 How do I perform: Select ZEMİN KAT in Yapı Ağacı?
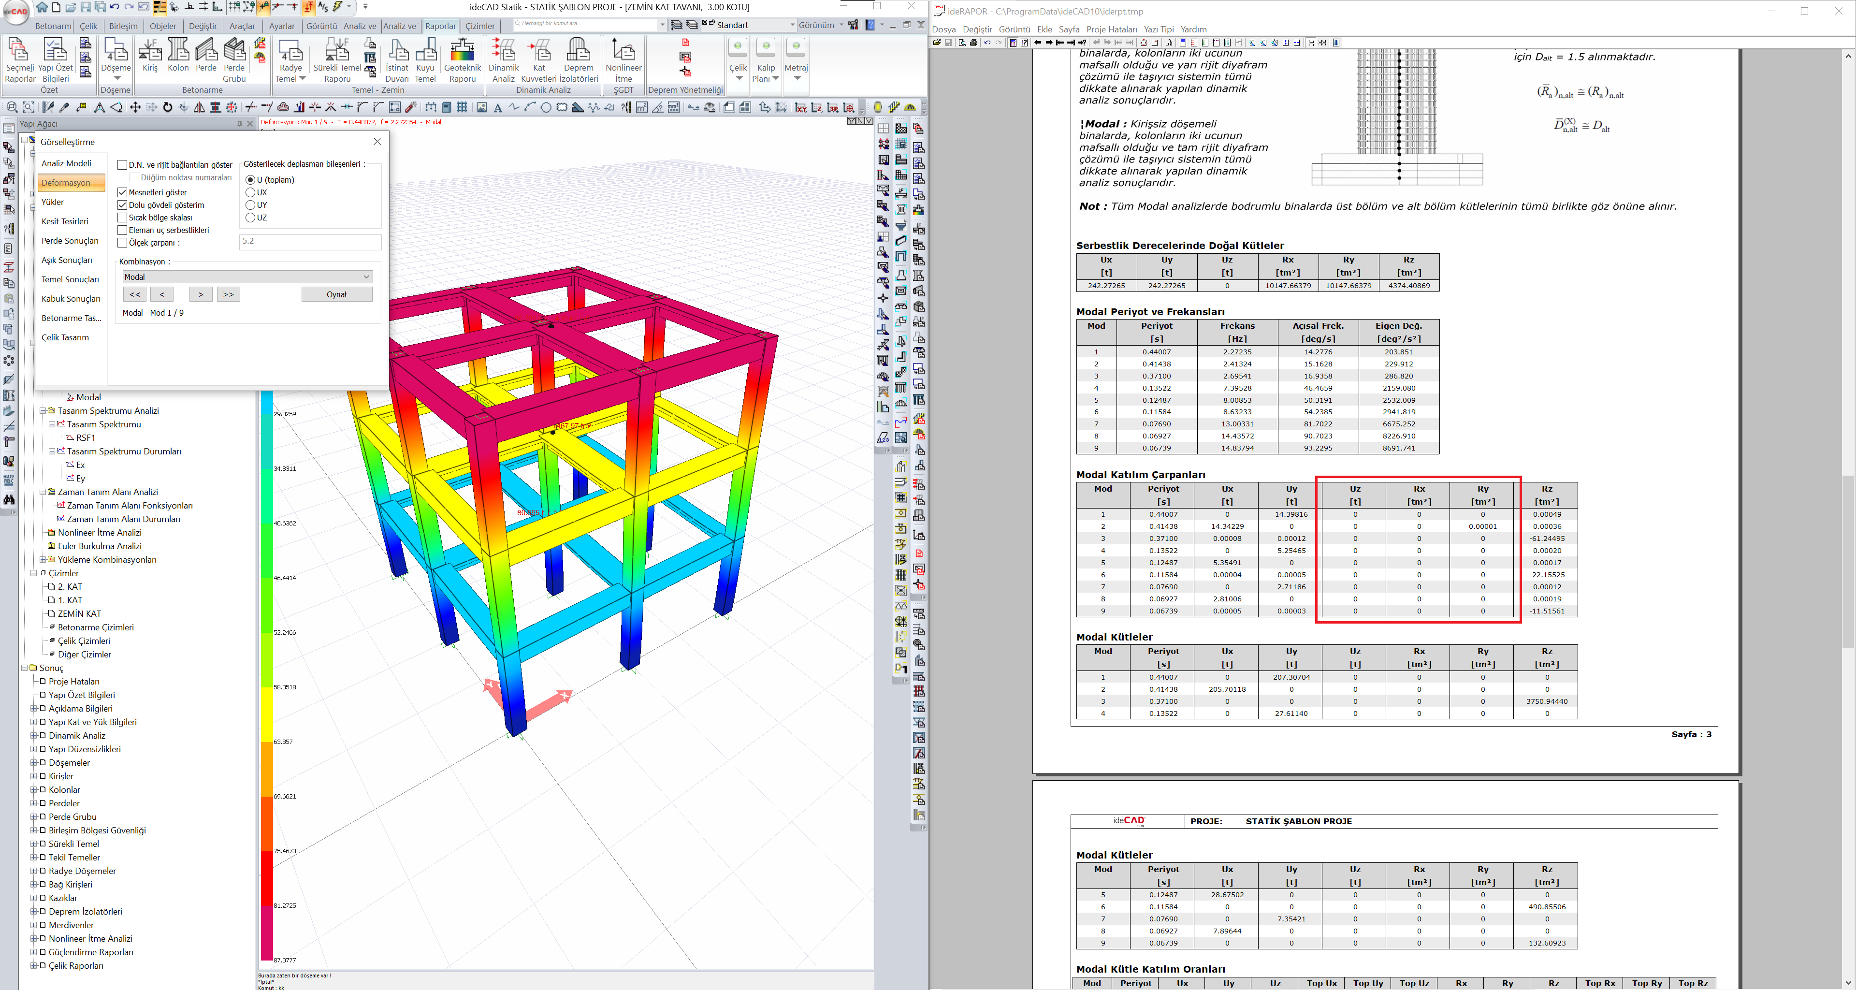[79, 614]
